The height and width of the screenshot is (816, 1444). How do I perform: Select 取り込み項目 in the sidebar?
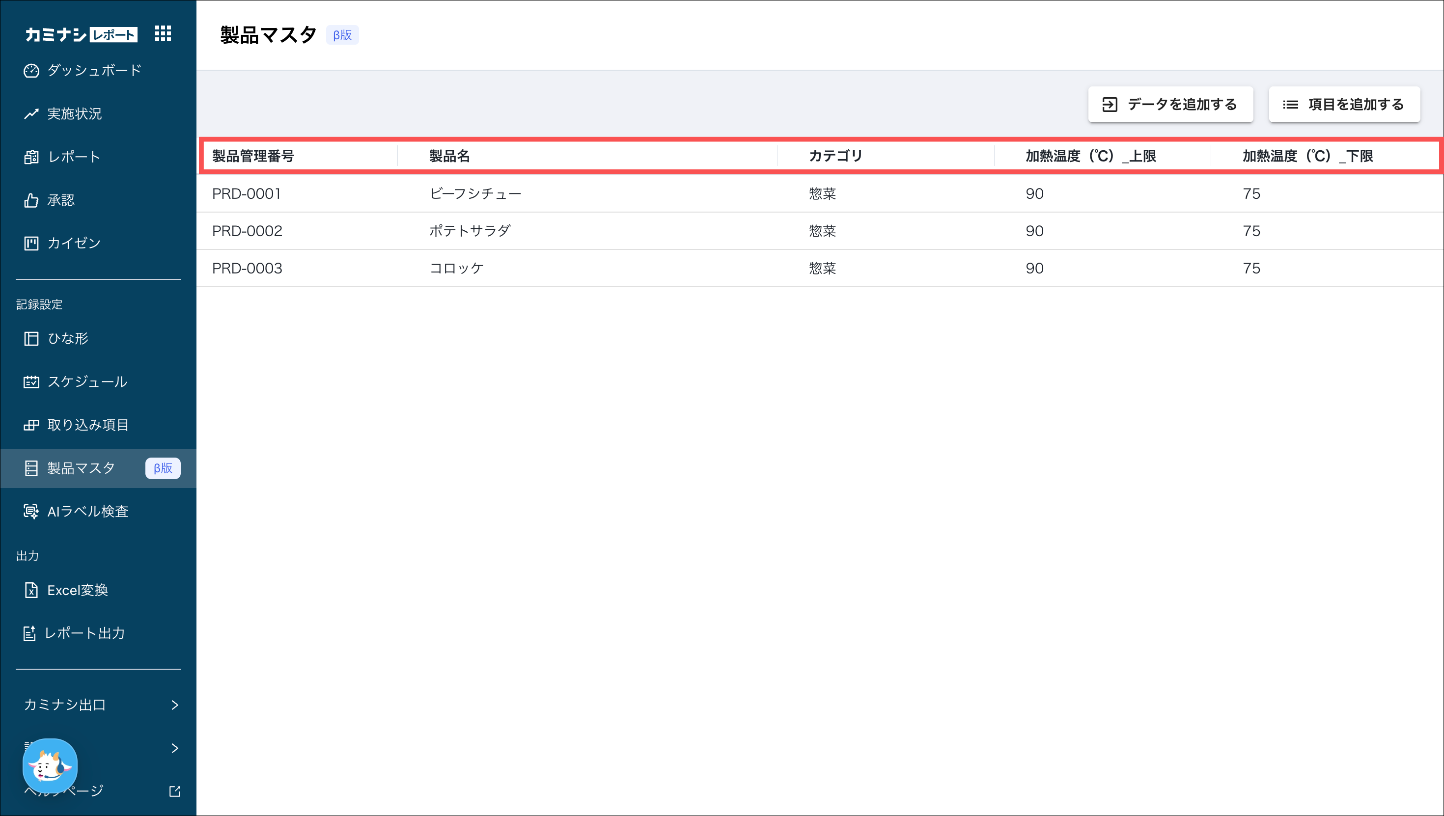[x=88, y=425]
